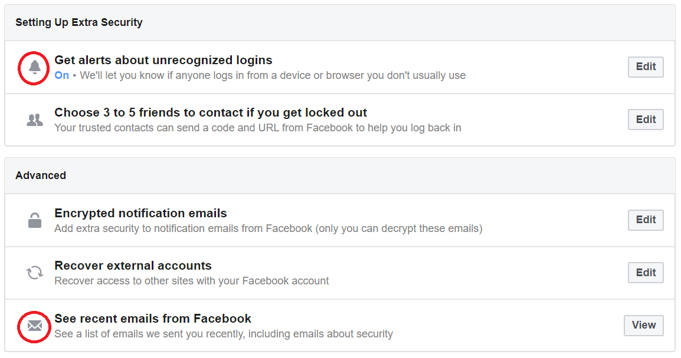
Task: View recent emails from Facebook
Action: 644,326
